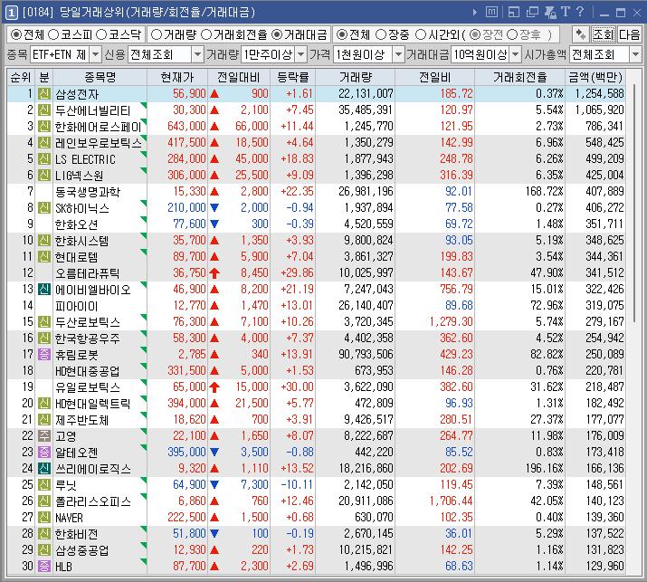The image size is (647, 582).
Task: Sort by the 종목명 column header
Action: (x=100, y=77)
